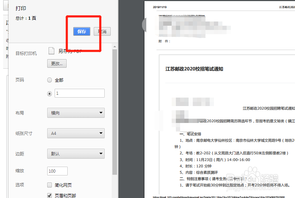Screen dimensions: 295x198
Task: Open the 边距 dropdown showing 默认
Action: 76,154
